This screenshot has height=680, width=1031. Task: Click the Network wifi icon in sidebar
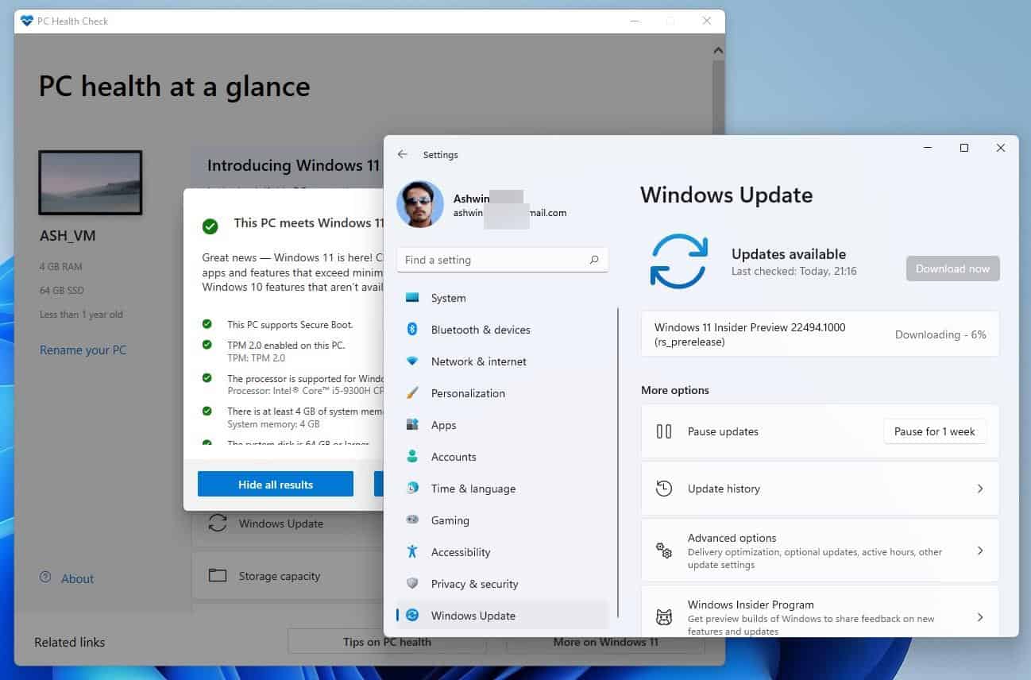(412, 361)
